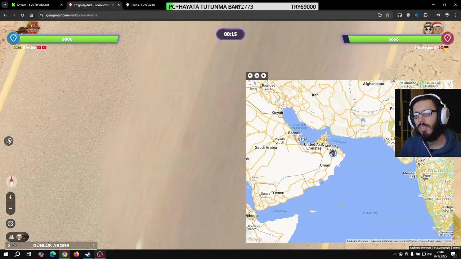461x259 pixels.
Task: Click own team health bar showing 6000
Action: [x=67, y=39]
